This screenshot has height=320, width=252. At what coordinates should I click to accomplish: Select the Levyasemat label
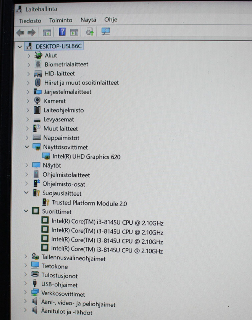(59, 120)
